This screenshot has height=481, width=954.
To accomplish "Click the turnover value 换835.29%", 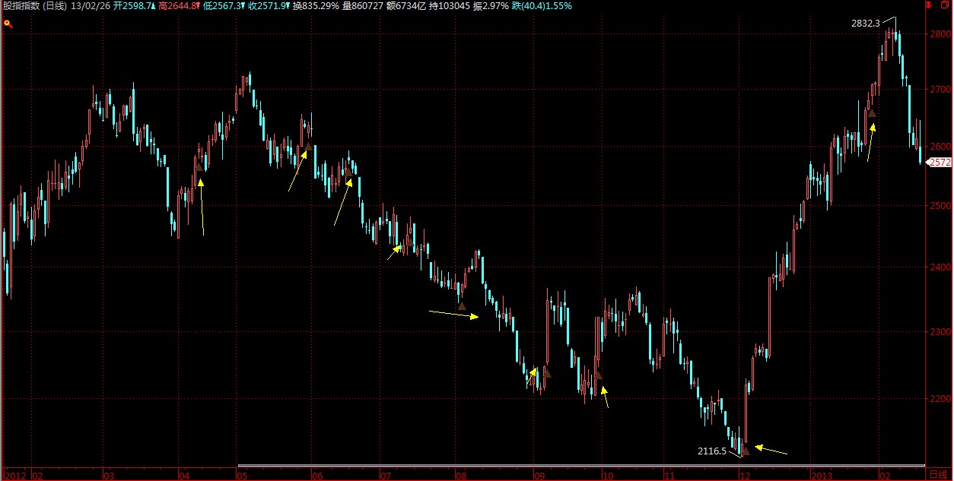I will [x=316, y=6].
